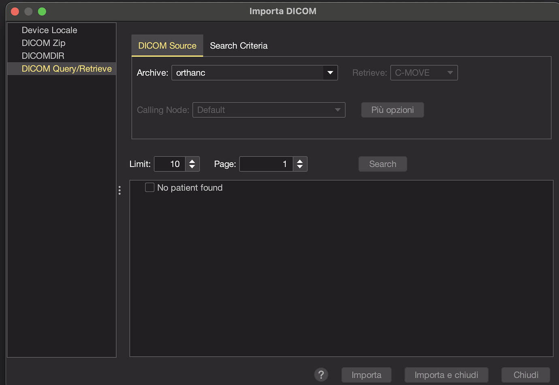This screenshot has height=385, width=559.
Task: Choose DICOMDIR from the source list
Action: tap(43, 56)
